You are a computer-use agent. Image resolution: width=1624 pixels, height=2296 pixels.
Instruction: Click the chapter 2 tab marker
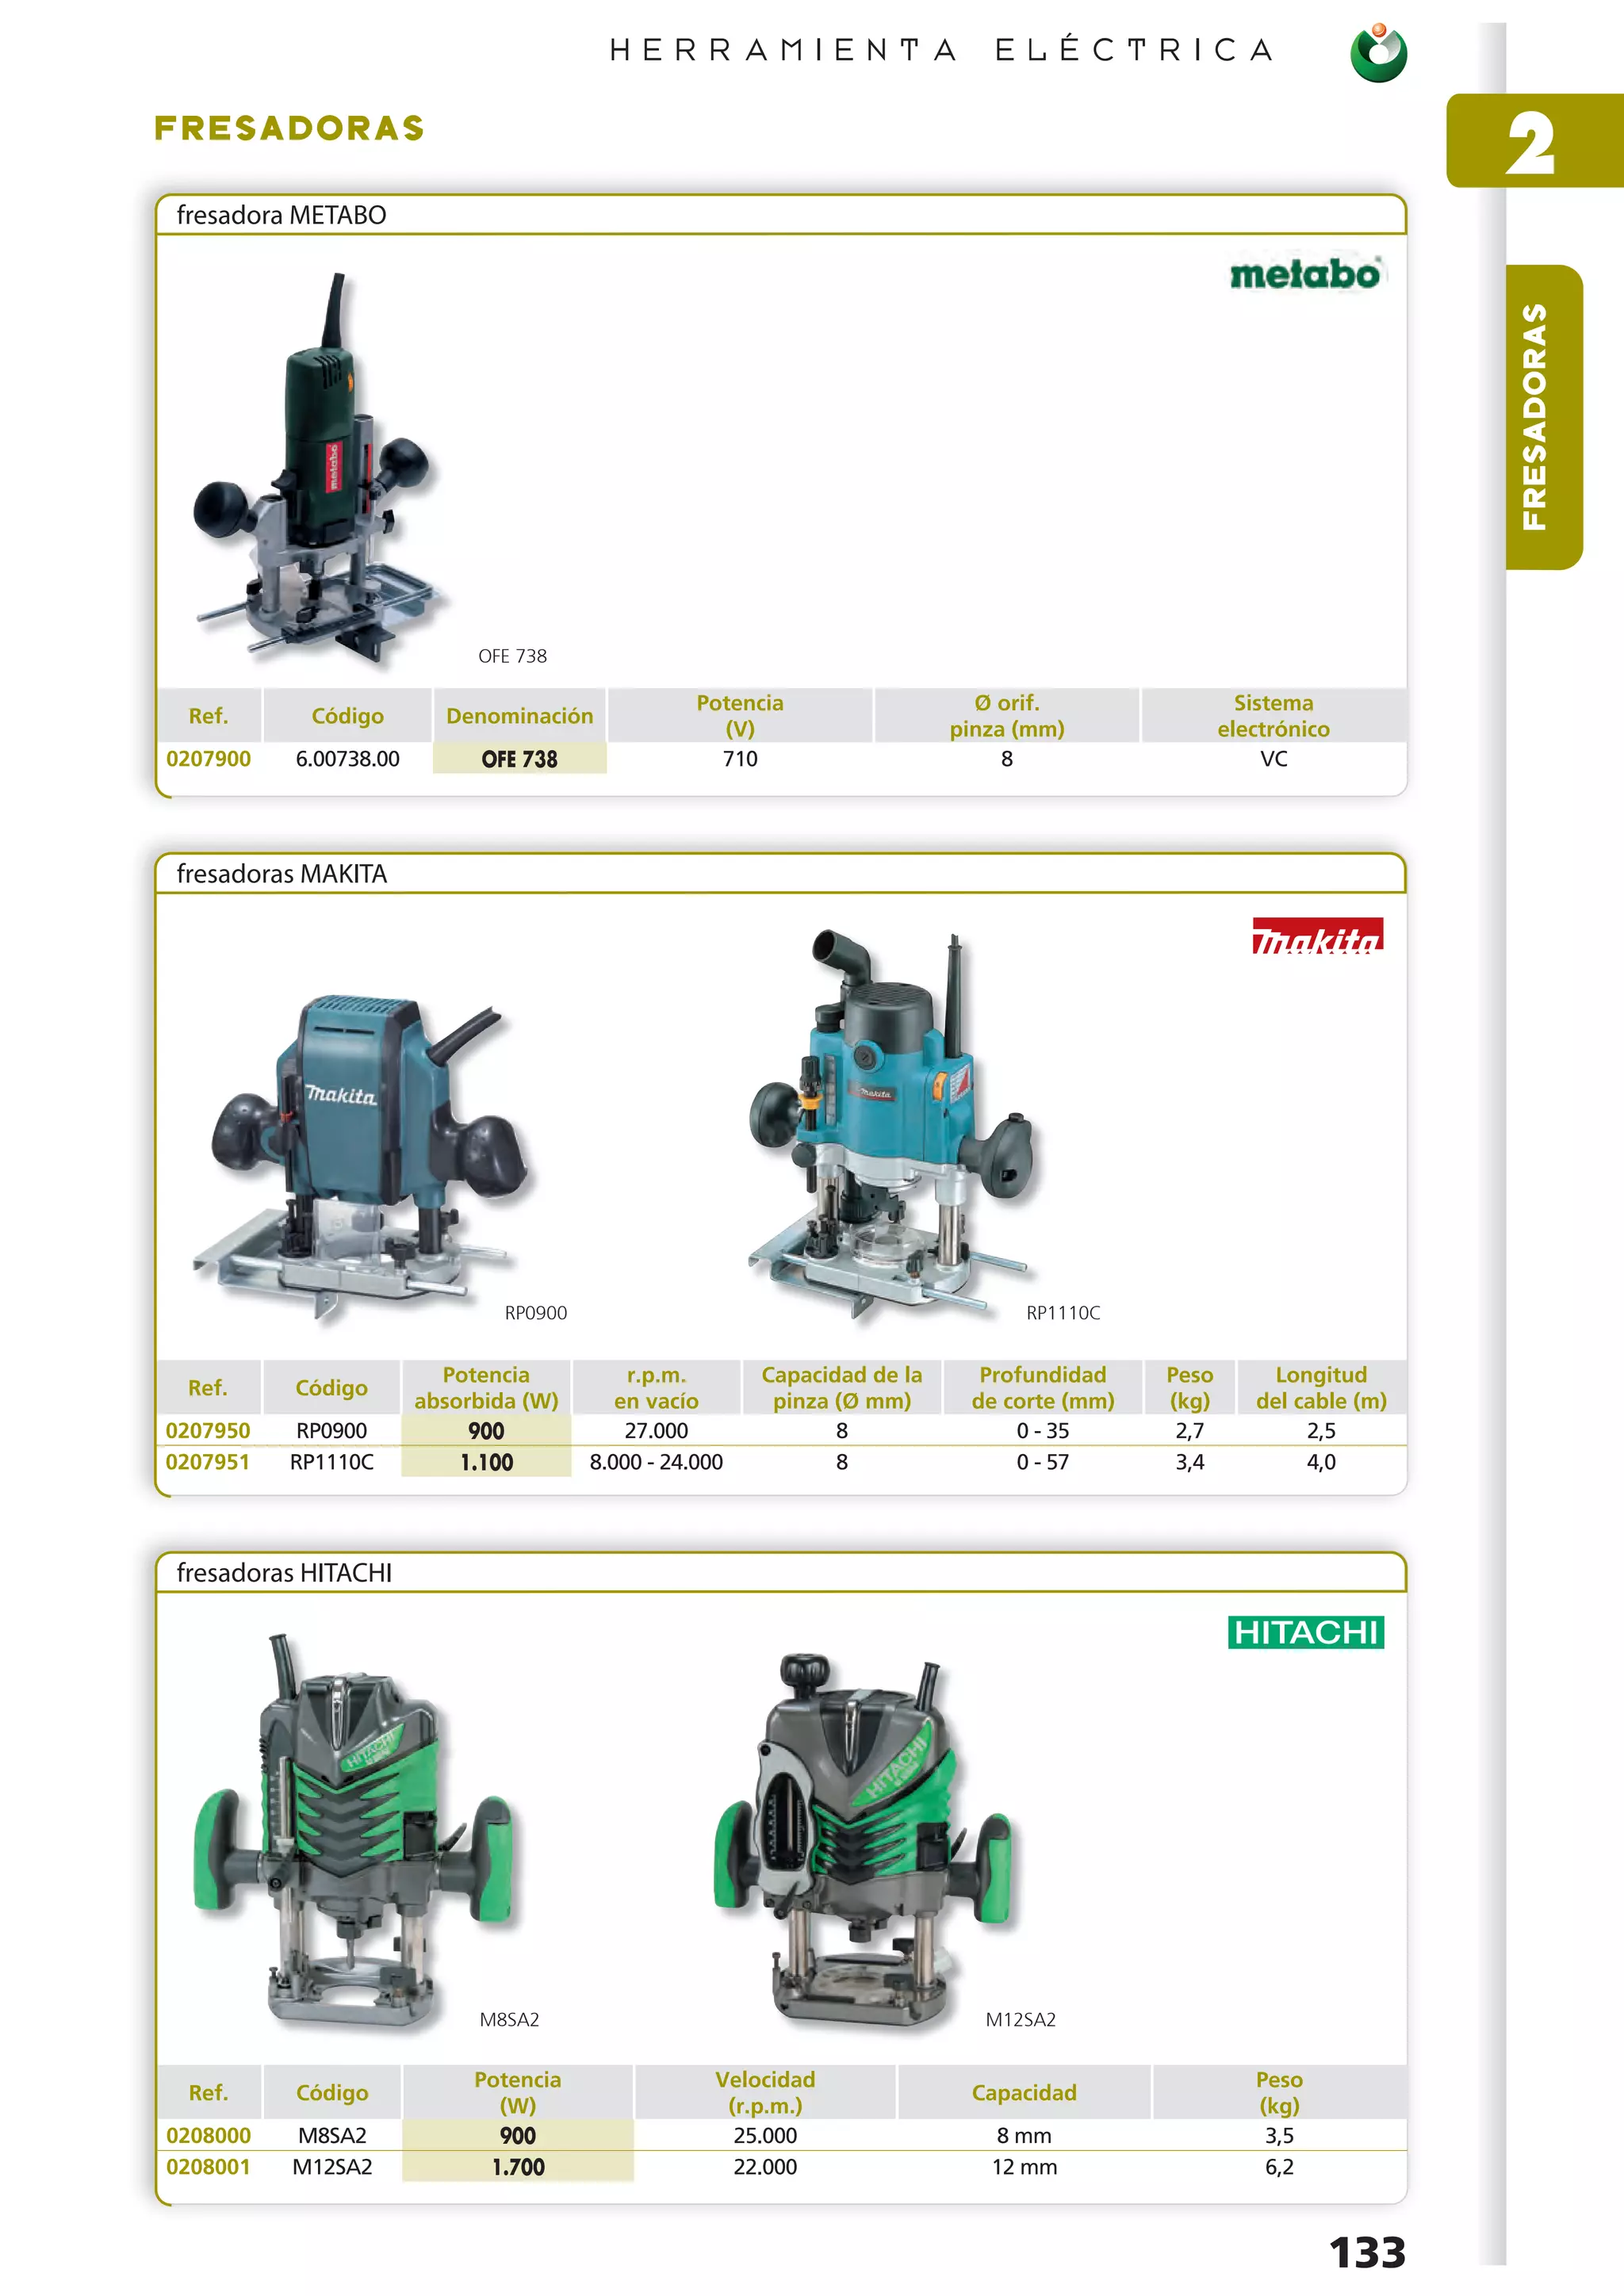coord(1531,142)
